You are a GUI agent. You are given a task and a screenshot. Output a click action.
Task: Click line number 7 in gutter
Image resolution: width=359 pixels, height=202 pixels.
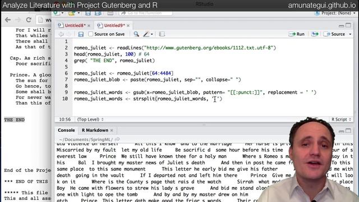[x=66, y=80]
